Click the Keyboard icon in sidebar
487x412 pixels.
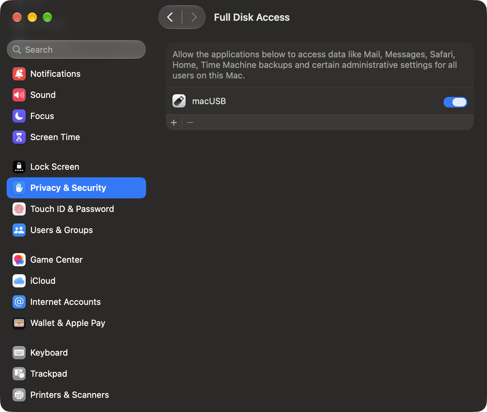click(19, 353)
